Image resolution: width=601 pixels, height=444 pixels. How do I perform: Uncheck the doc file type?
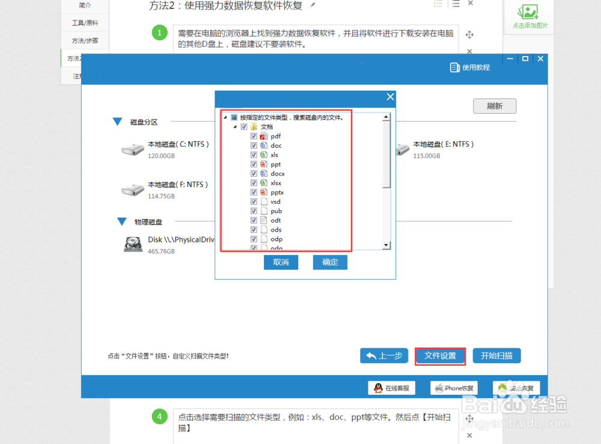254,145
